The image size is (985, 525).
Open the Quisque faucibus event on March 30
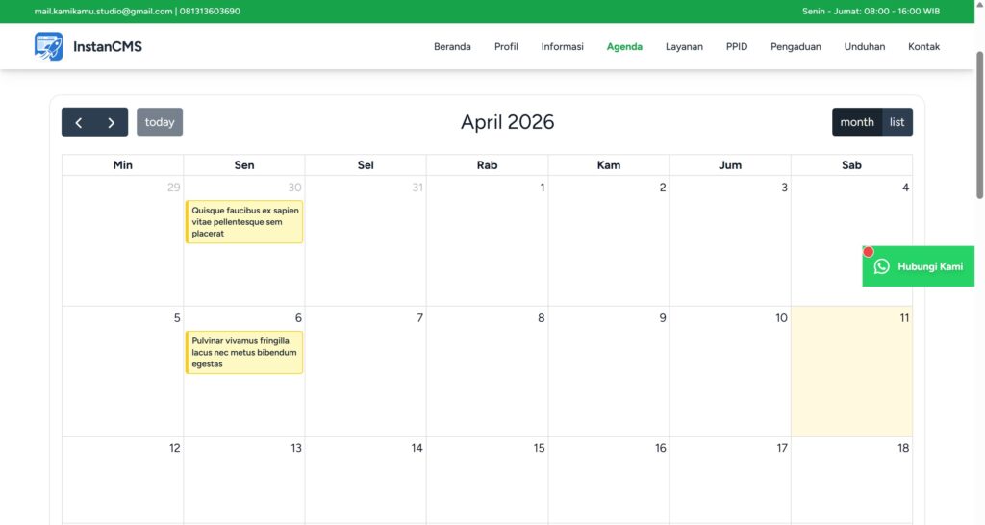click(x=244, y=221)
